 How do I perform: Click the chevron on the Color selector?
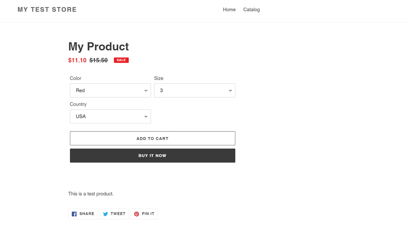coord(146,90)
